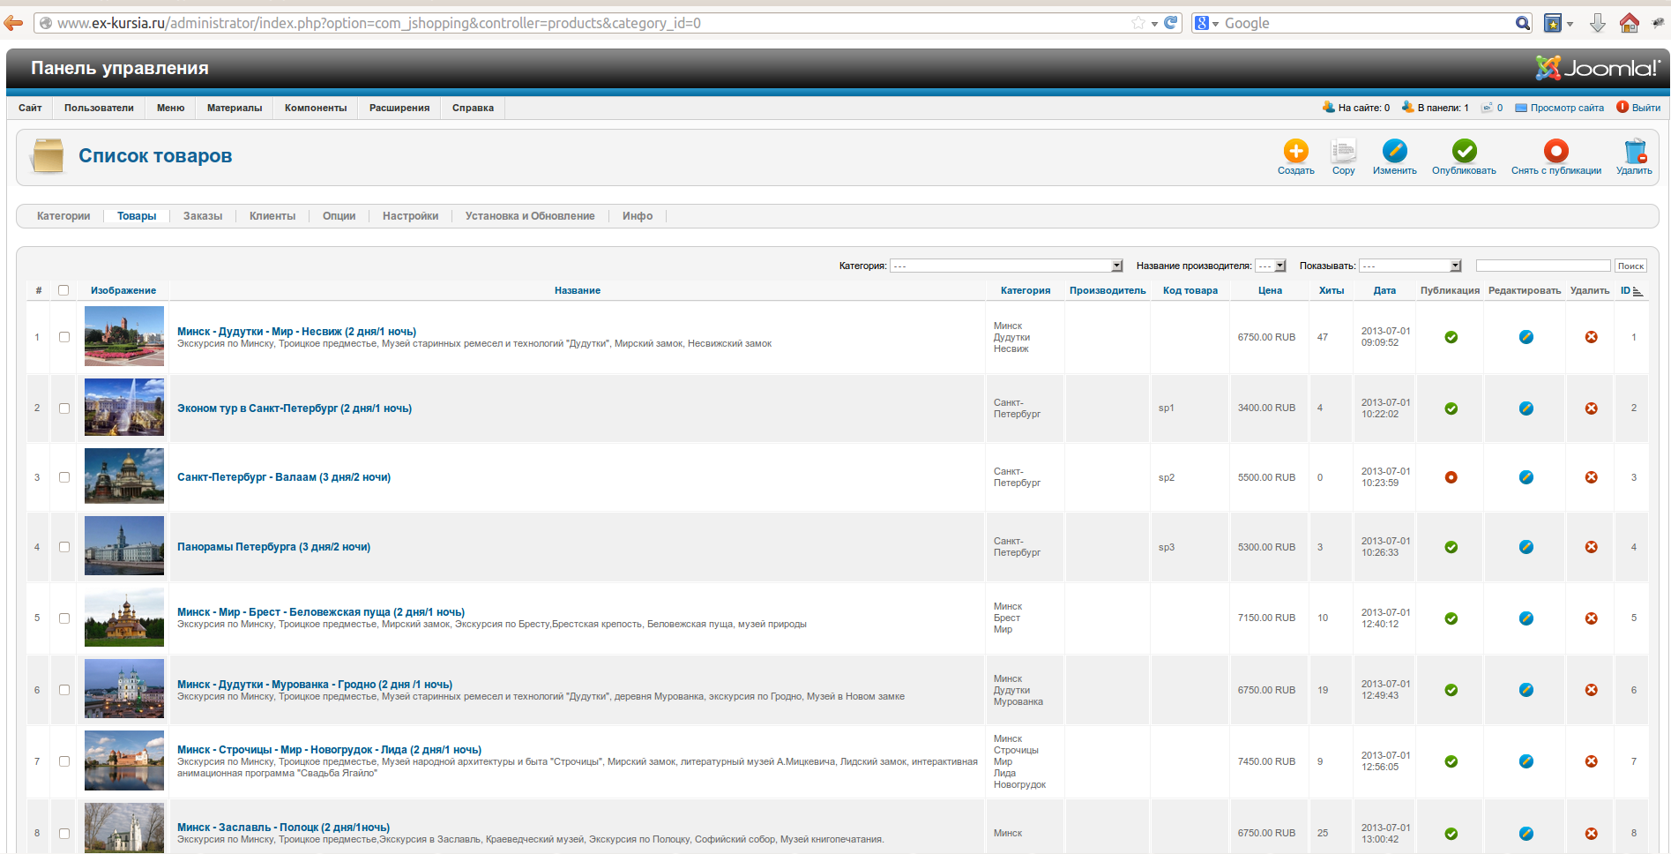Click the Снять с публикации toolbar icon
This screenshot has height=854, width=1671.
coord(1555,151)
